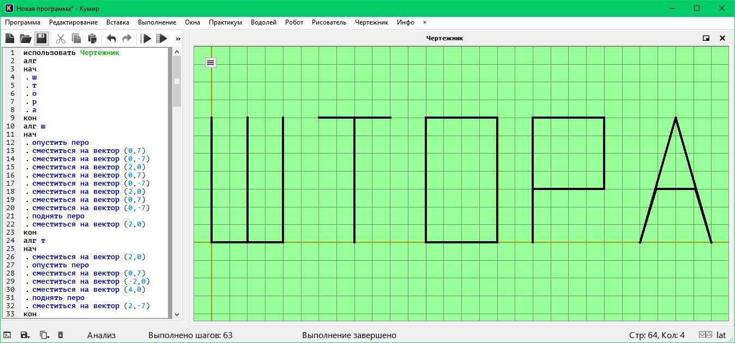The image size is (735, 343).
Task: Click 'опустить перо' on line 12
Action: tap(60, 143)
